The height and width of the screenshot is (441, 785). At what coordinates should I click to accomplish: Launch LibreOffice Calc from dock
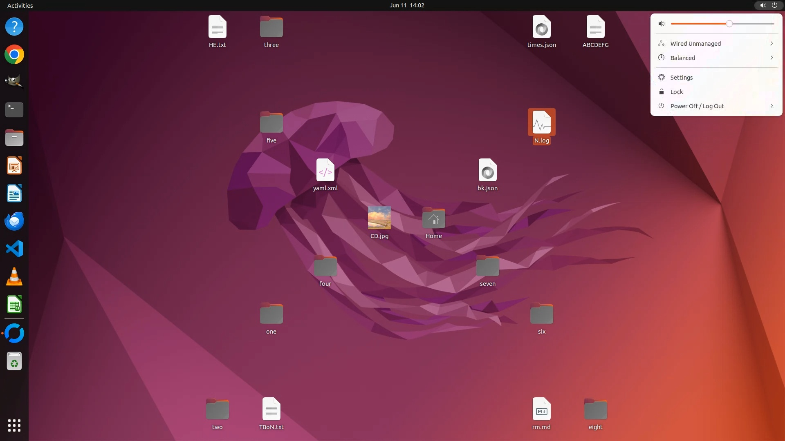[x=14, y=305]
